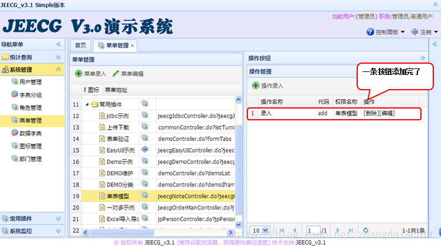Screen dimensions: 441x246
Task: Expand the collapsed east panel arrow
Action: point(435,44)
